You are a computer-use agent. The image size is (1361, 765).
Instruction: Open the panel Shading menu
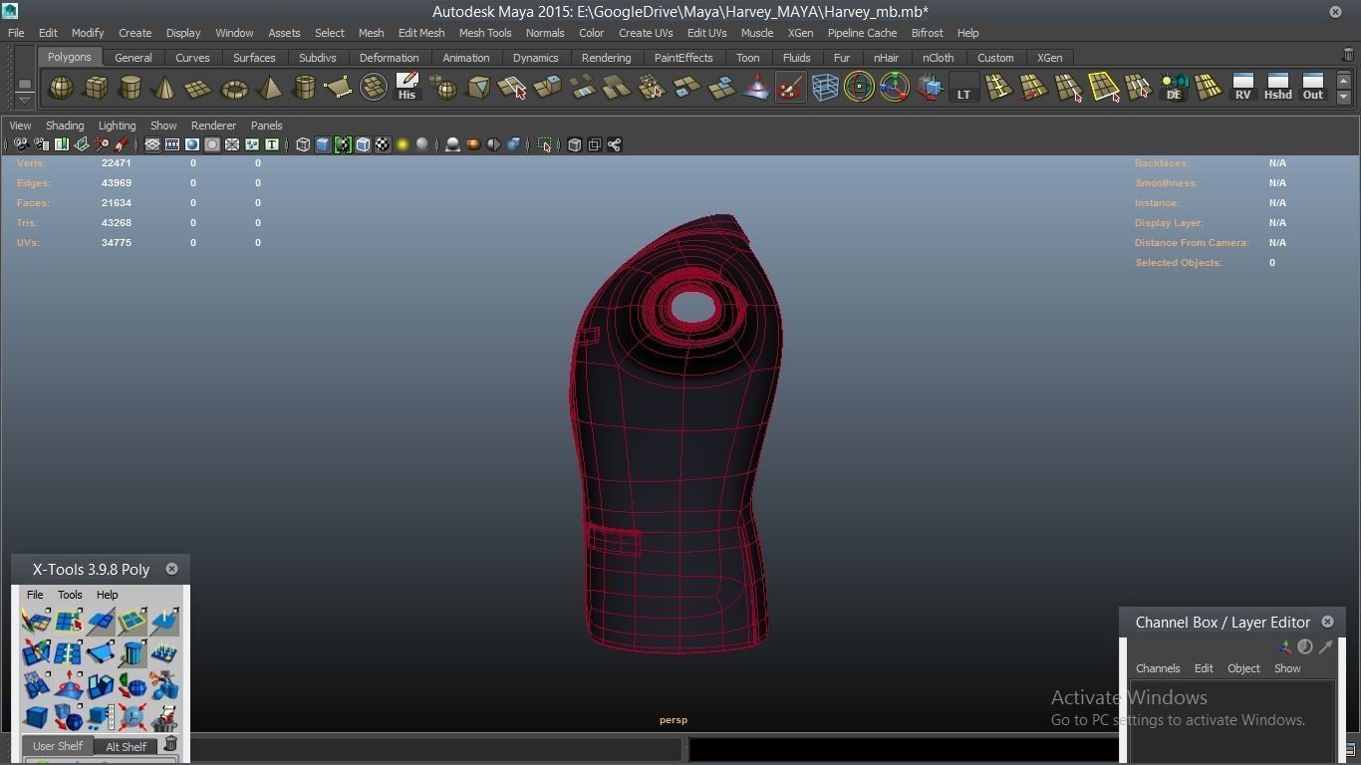point(65,126)
